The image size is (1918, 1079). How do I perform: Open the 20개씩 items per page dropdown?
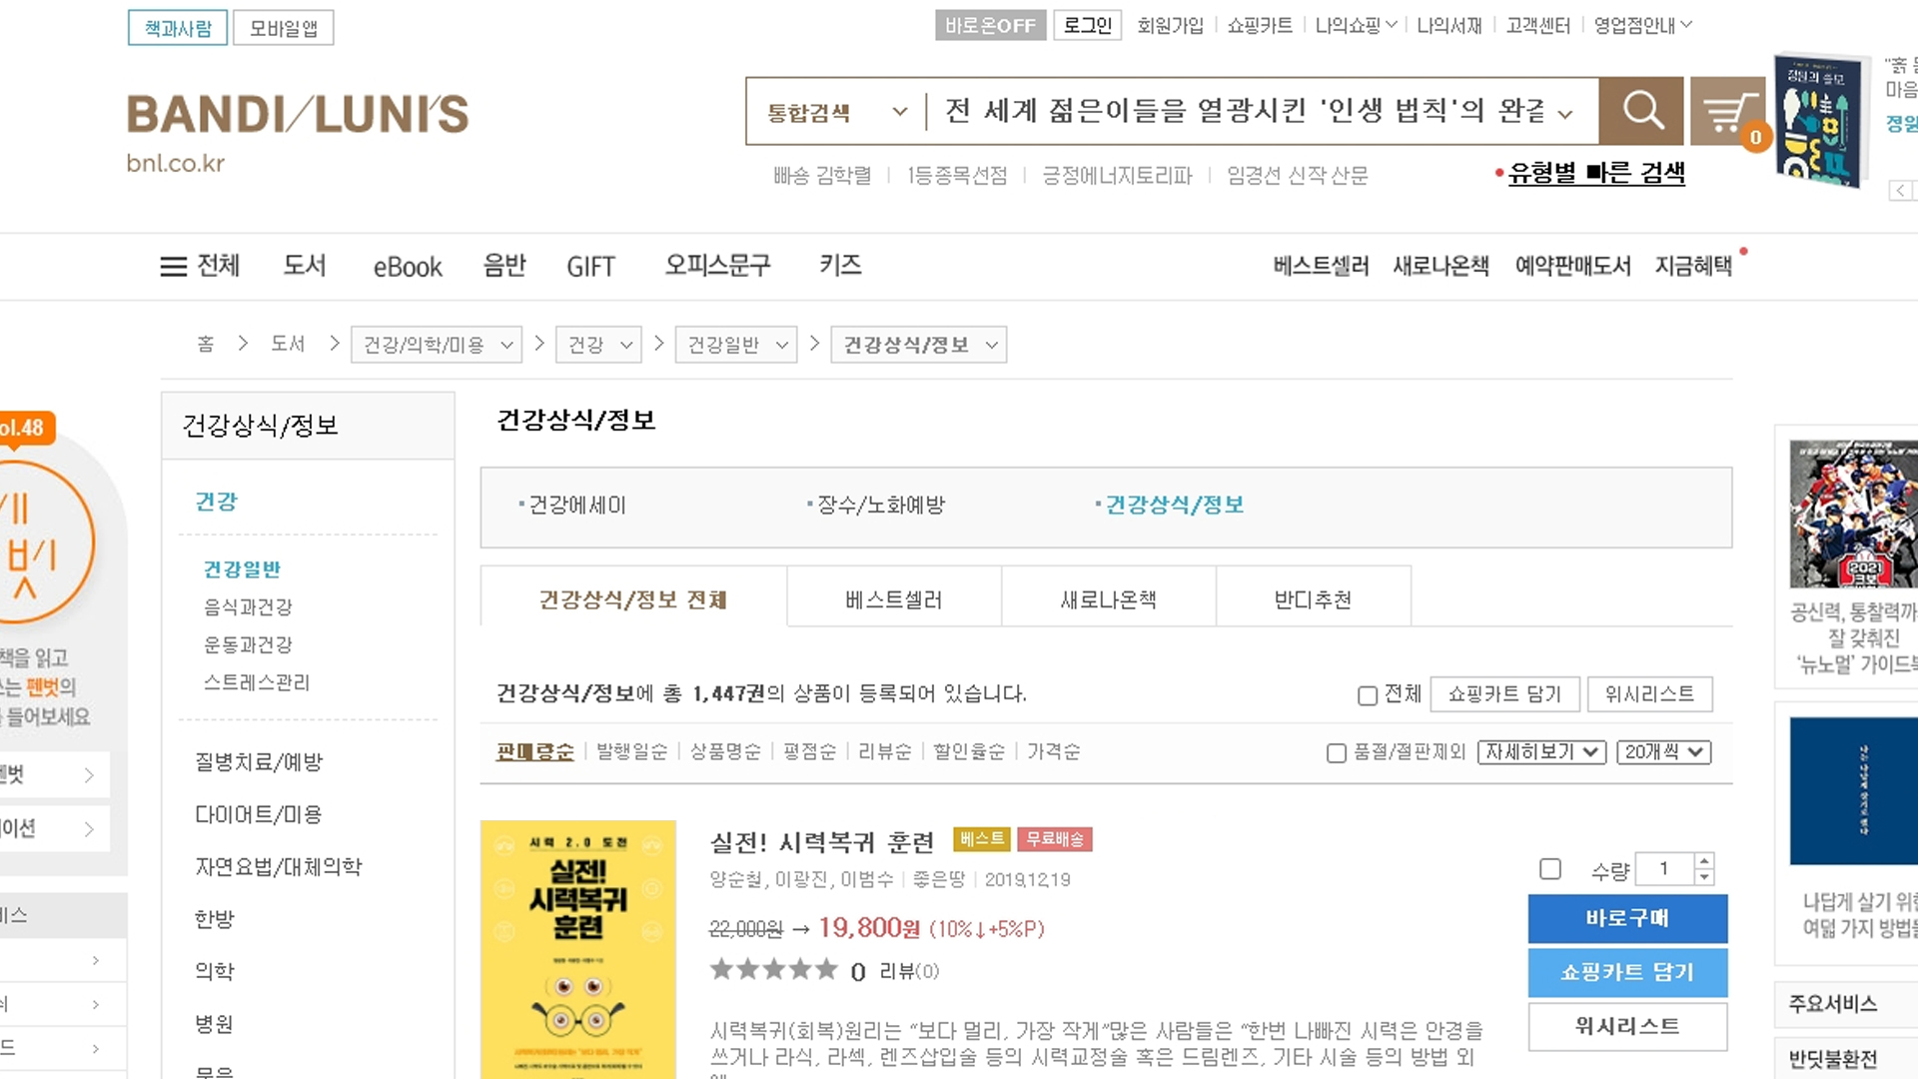pos(1664,751)
